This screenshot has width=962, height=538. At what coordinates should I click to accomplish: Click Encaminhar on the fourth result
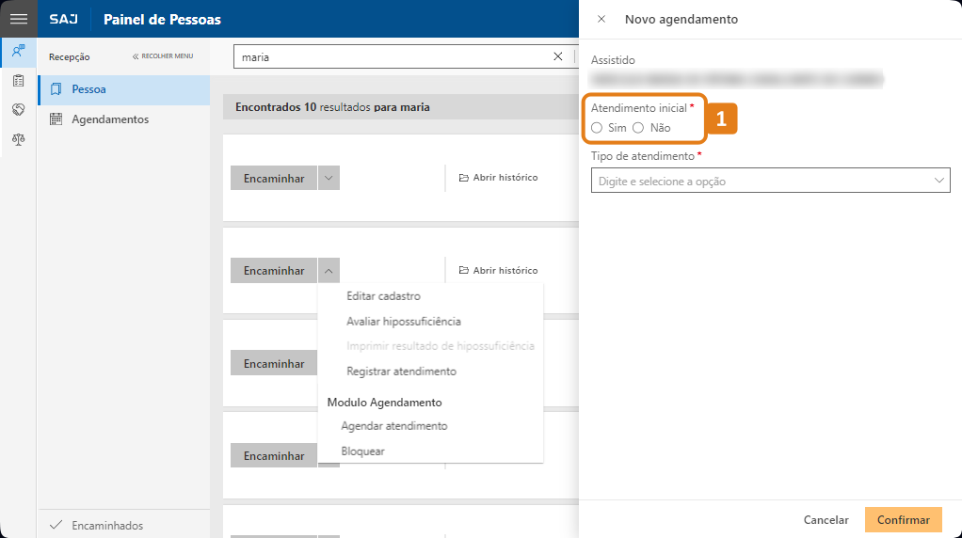click(274, 455)
